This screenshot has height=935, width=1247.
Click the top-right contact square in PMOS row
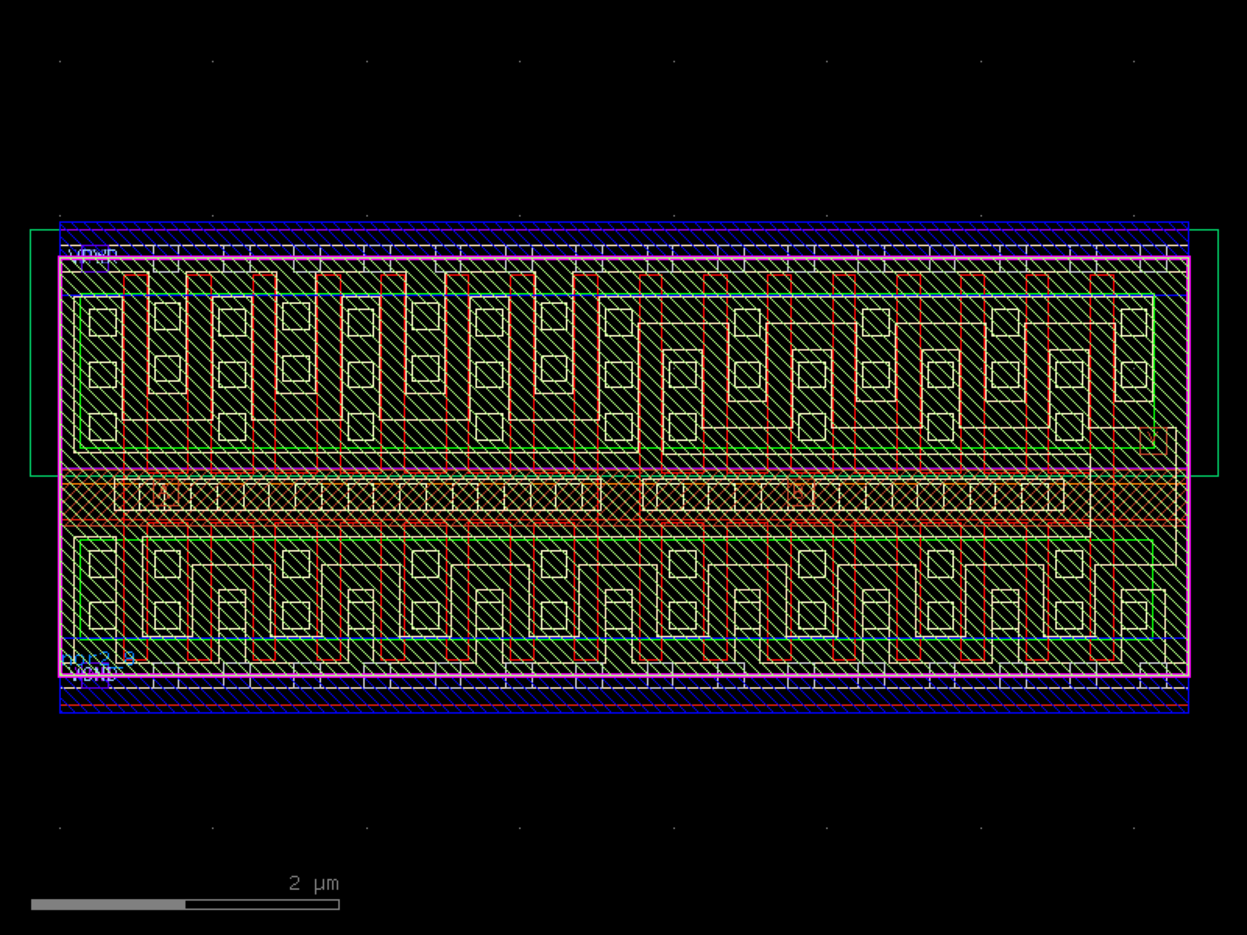pyautogui.click(x=1134, y=323)
